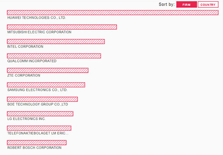Select the BOE Technology Group bar

[x=43, y=99]
